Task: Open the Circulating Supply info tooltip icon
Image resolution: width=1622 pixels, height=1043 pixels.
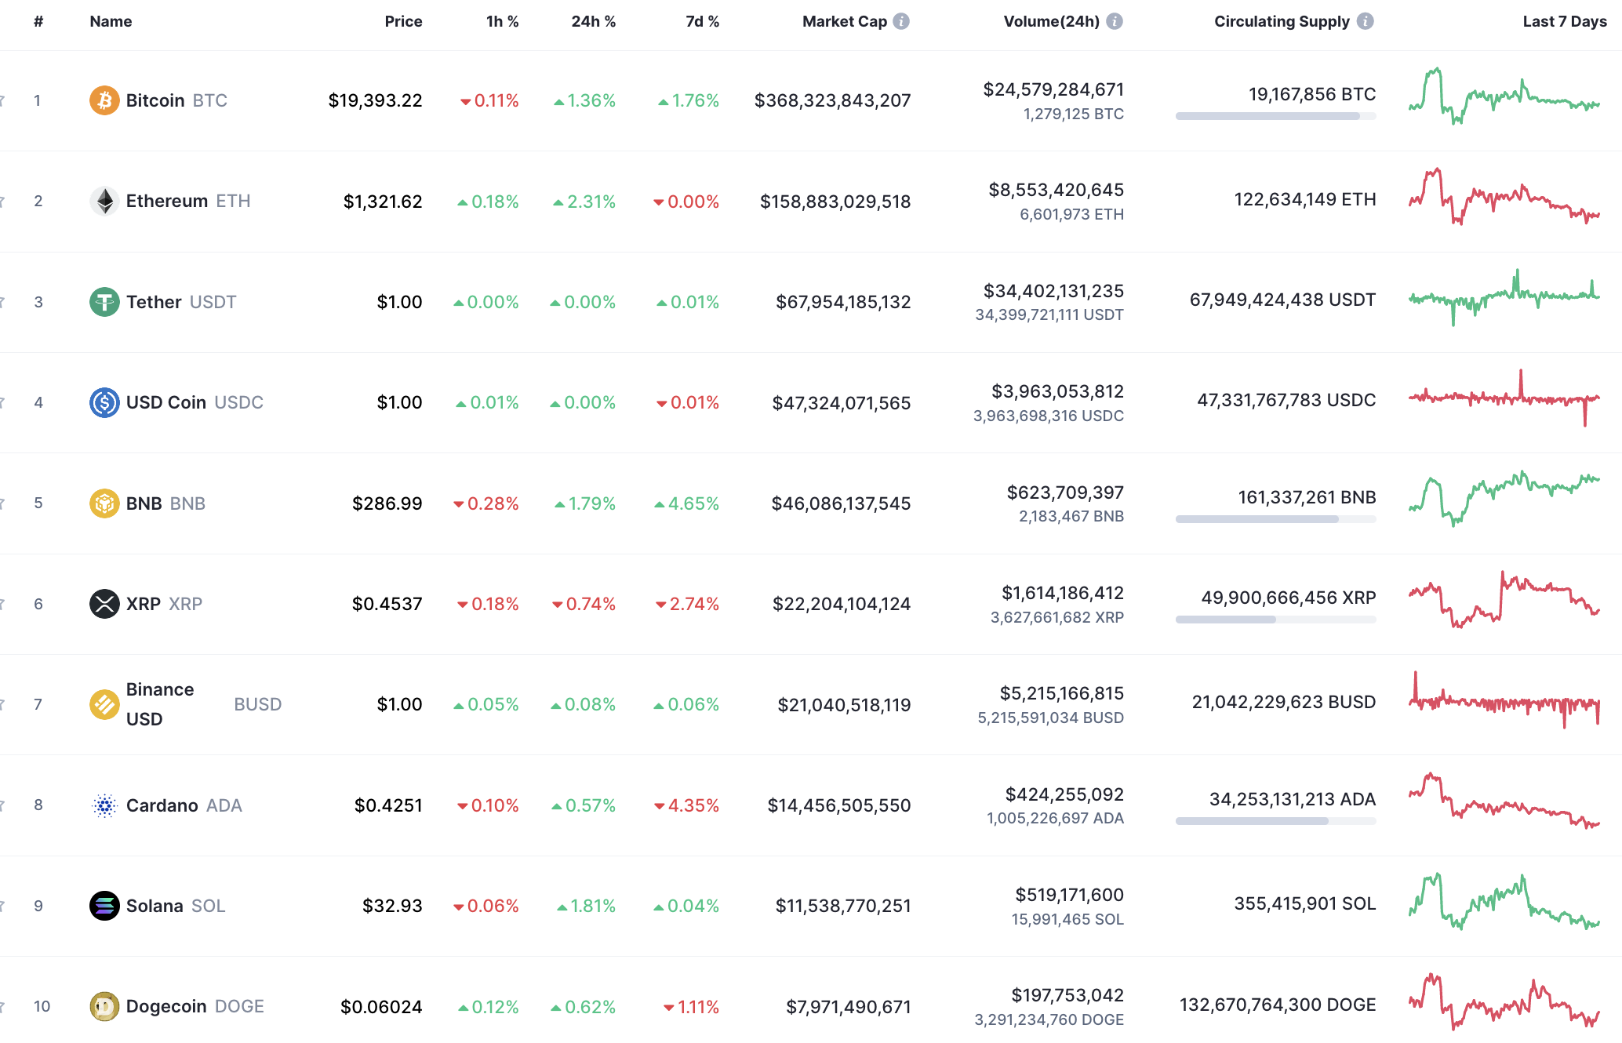Action: coord(1366,21)
